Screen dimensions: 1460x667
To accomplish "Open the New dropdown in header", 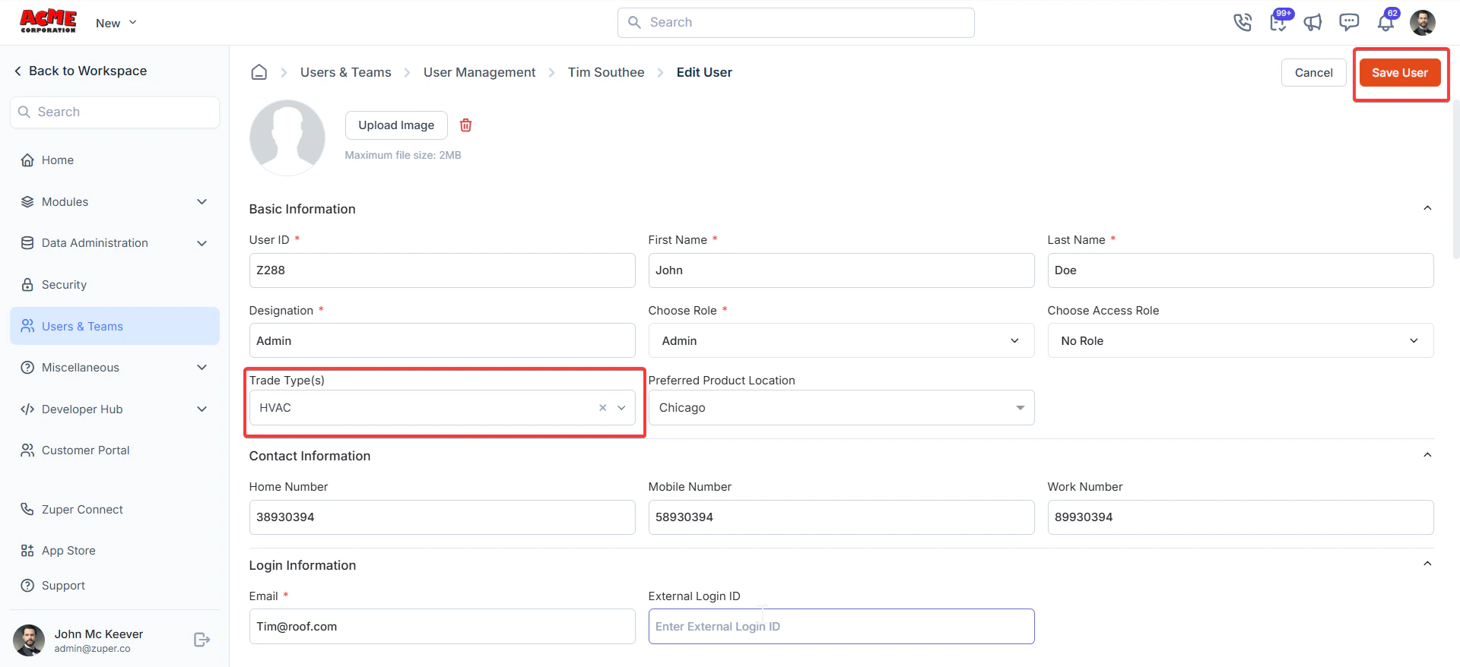I will tap(116, 23).
